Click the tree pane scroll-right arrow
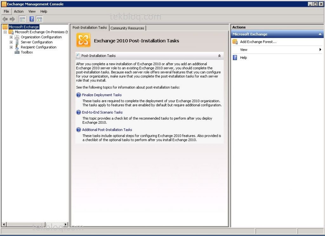The image size is (325, 236). pos(65,224)
